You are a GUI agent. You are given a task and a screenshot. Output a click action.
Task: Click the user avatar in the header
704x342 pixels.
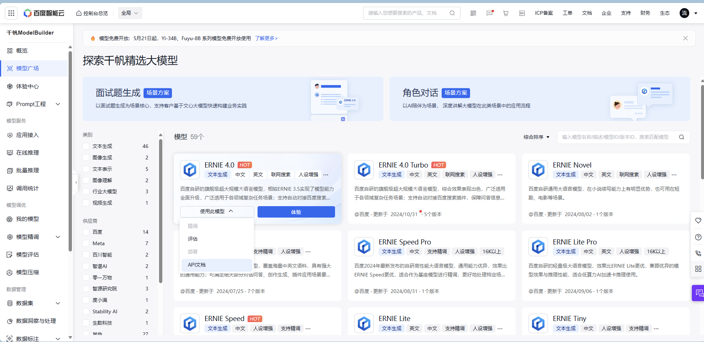(x=684, y=13)
